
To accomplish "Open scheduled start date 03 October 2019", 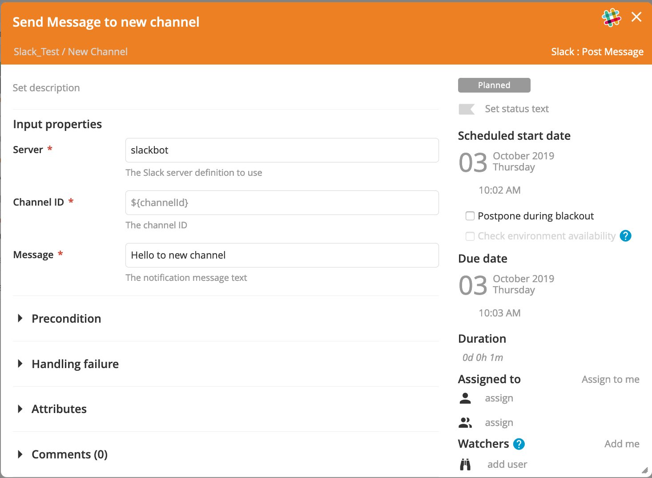I will (507, 162).
